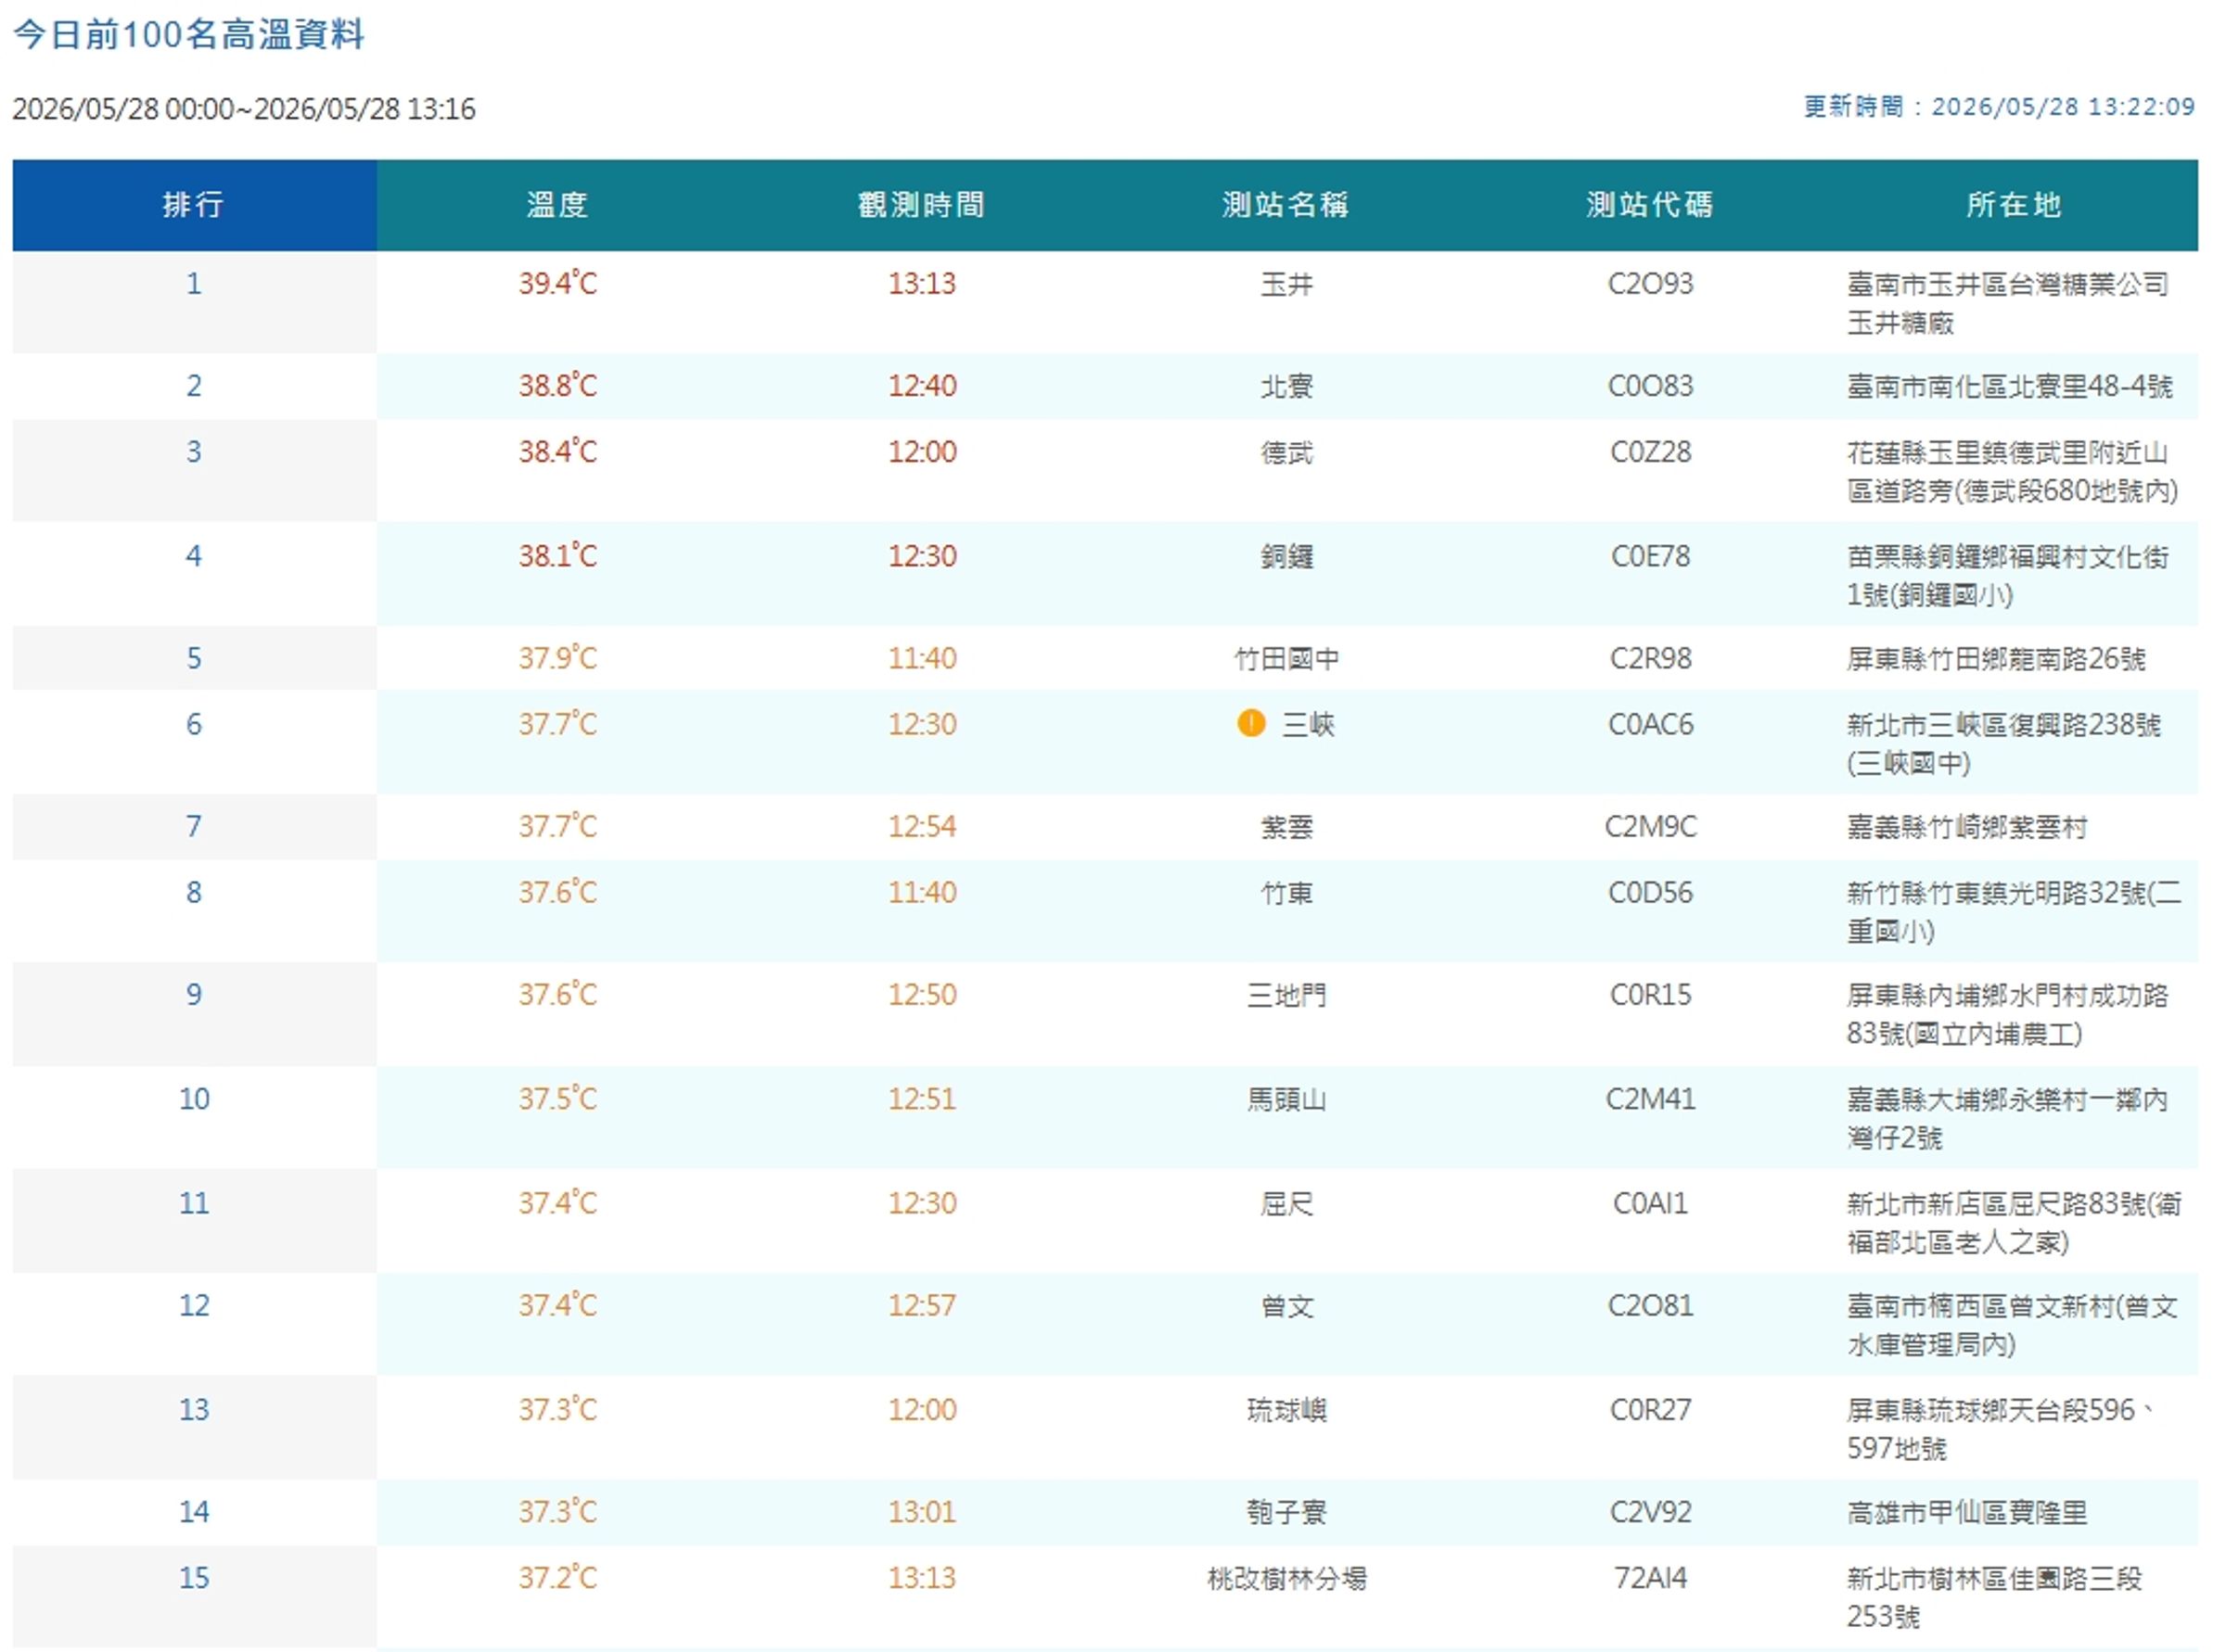Select station name 德武
This screenshot has height=1652, width=2226.
coord(1286,453)
